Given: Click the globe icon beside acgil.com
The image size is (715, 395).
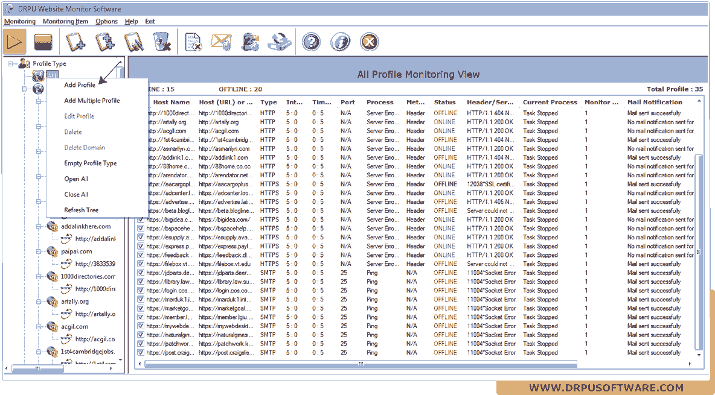Looking at the screenshot, I should (52, 326).
